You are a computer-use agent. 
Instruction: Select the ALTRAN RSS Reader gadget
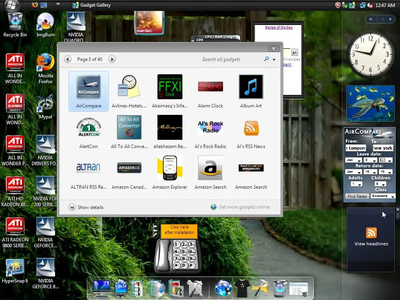89,172
